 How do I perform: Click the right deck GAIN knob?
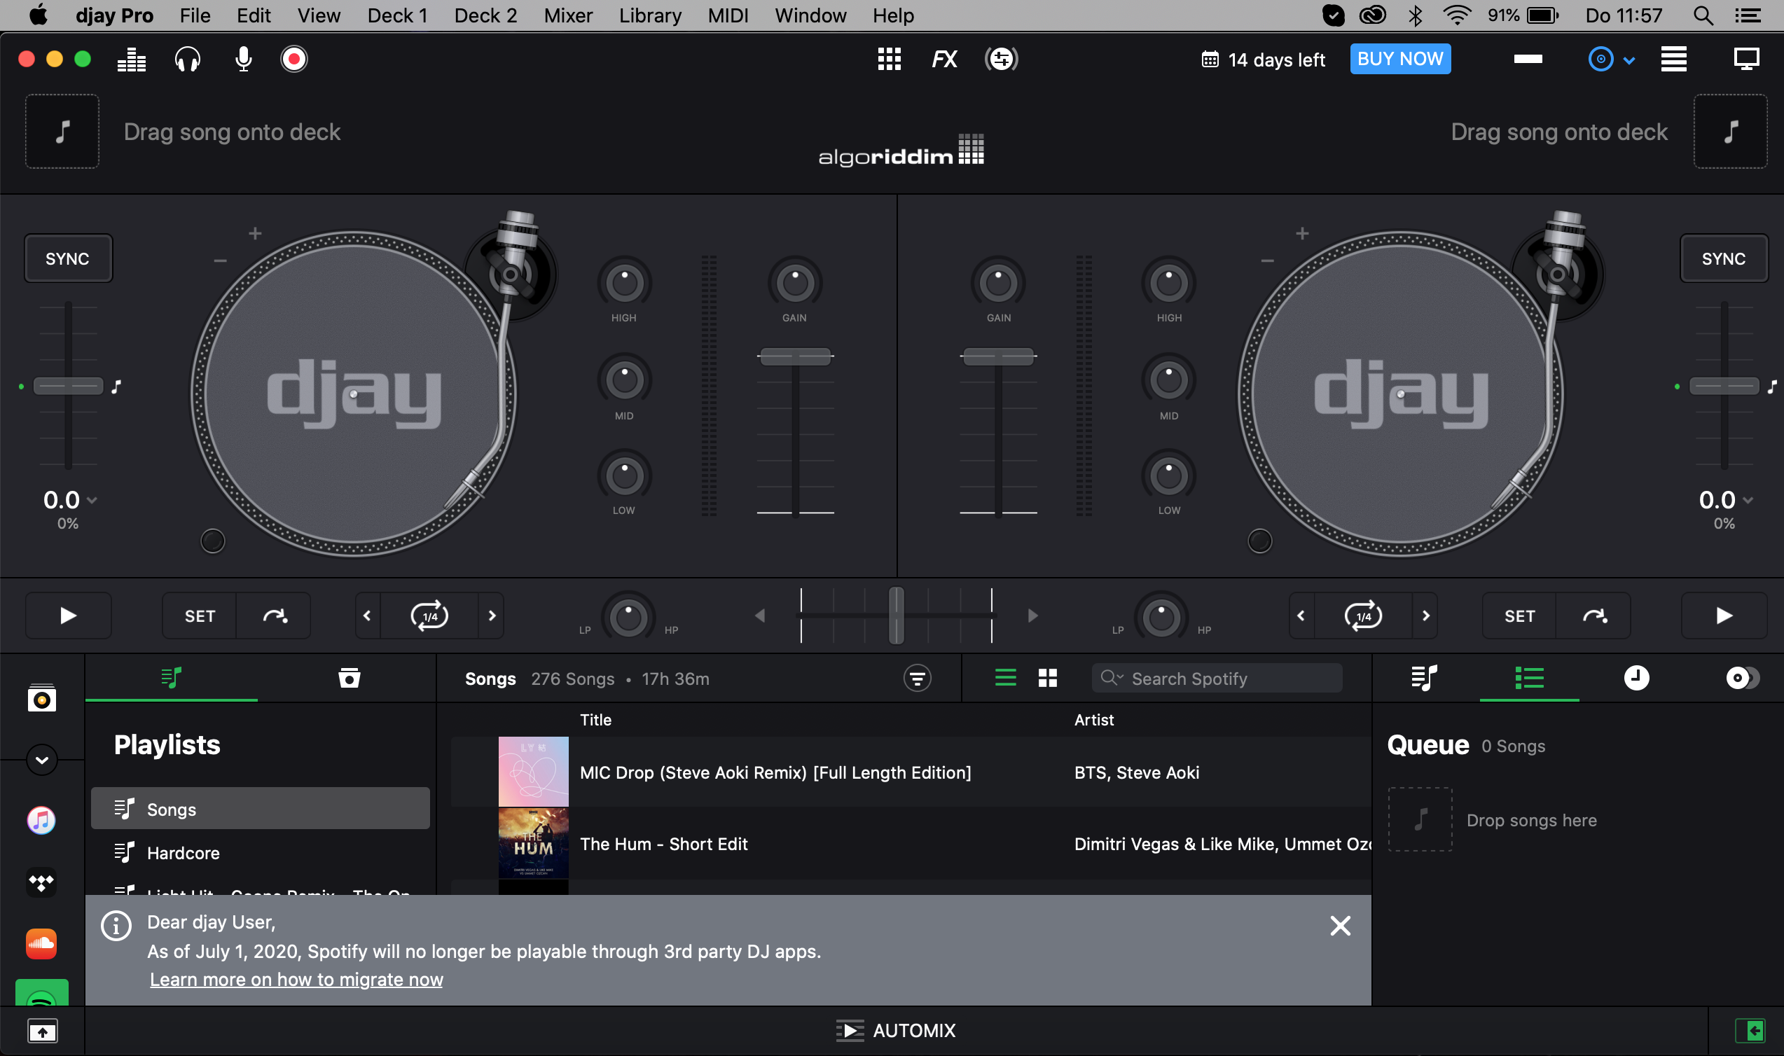[998, 283]
